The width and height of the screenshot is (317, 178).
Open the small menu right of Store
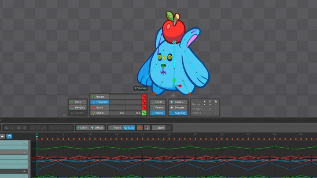(169, 128)
